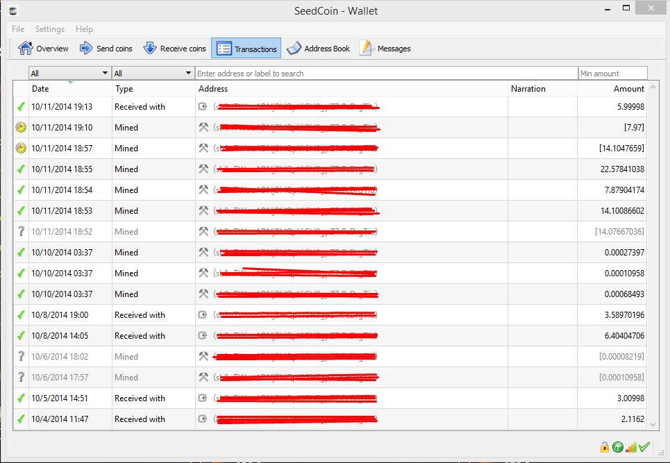Click the mining pickaxe icon in 10/6/2014 18:02 row
The width and height of the screenshot is (670, 463).
(x=203, y=357)
